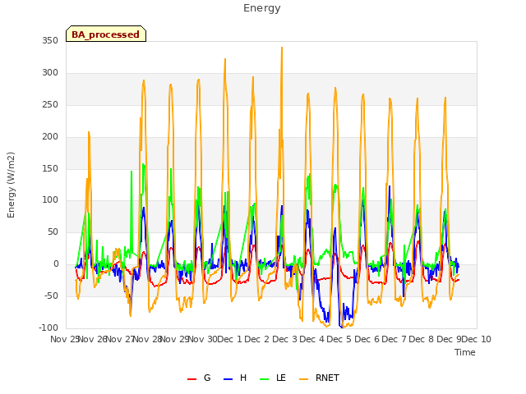Click the Dec 4 x-axis tick label

312,339
